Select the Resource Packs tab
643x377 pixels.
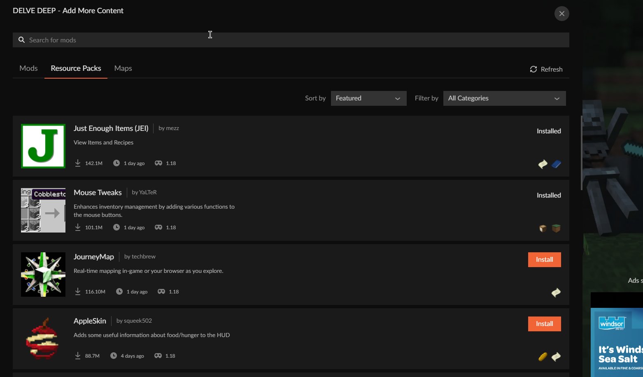[76, 68]
